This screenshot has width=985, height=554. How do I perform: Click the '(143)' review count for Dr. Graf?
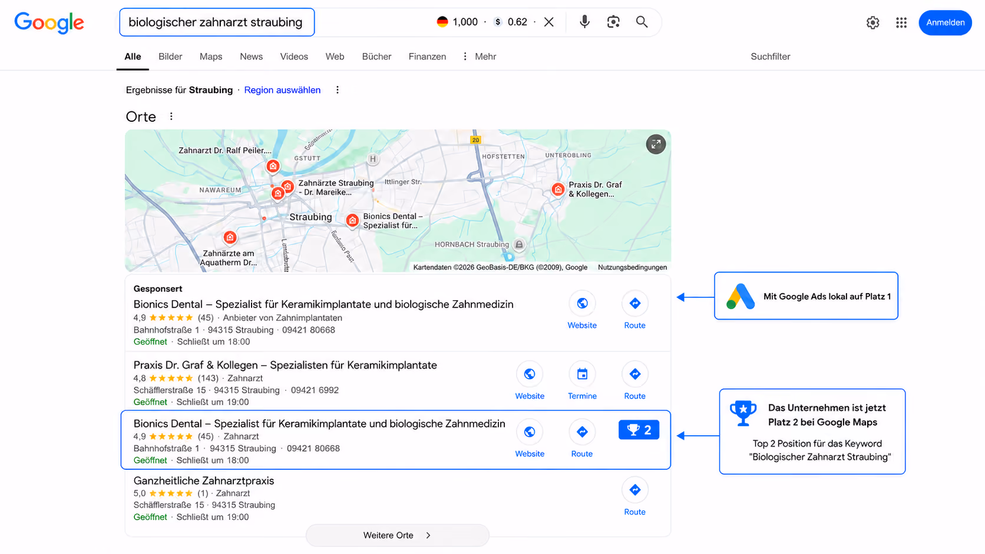point(208,378)
